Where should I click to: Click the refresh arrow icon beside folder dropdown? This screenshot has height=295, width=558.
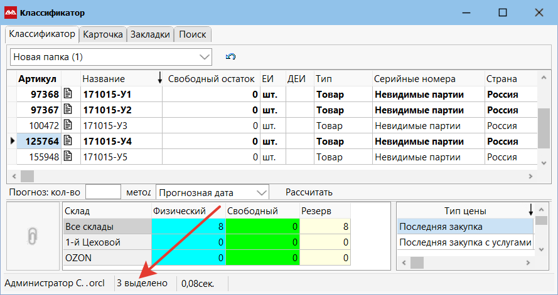[x=230, y=57]
